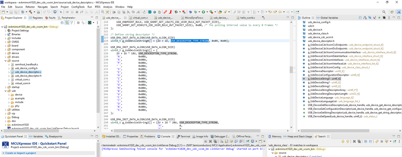Click the Build hammer icon in toolbar
The height and width of the screenshot is (157, 402).
click(30, 12)
